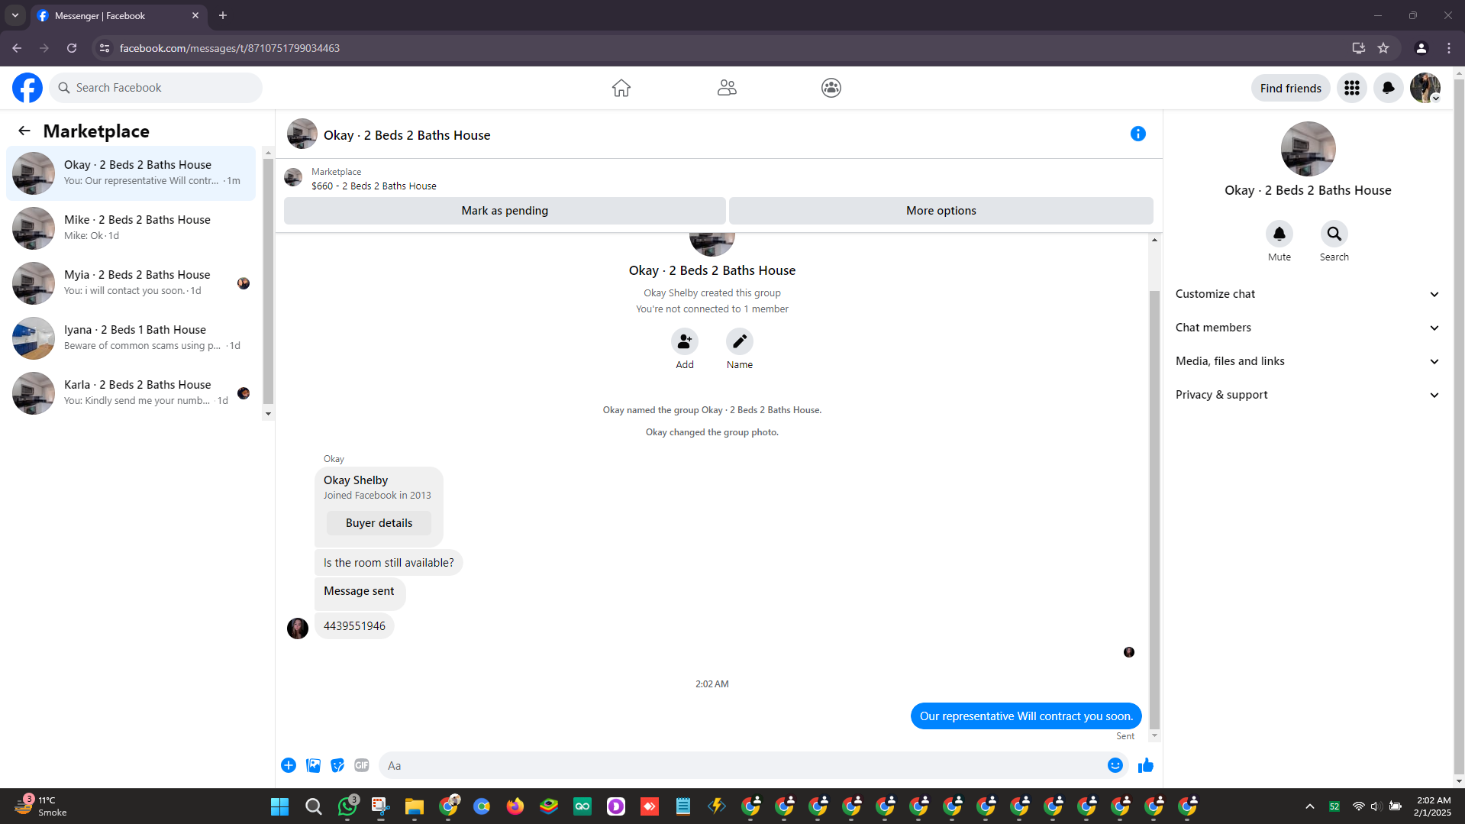Open the taskbar clock showing 2:02 AM
Screen dimensions: 1465x824
(x=1432, y=806)
